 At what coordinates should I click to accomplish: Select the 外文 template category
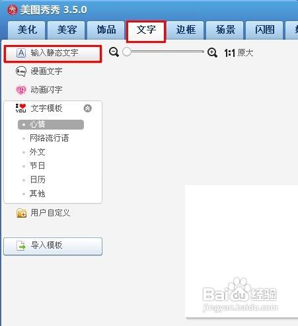(x=37, y=152)
